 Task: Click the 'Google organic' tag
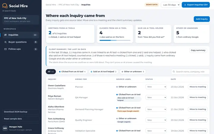click(124, 122)
